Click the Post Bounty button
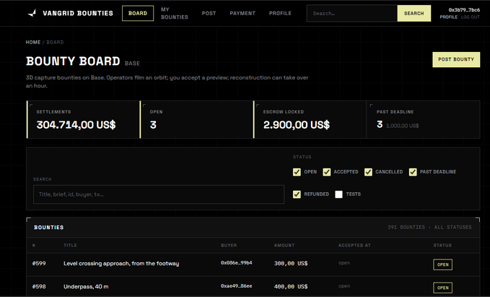This screenshot has width=490, height=297. [x=456, y=59]
